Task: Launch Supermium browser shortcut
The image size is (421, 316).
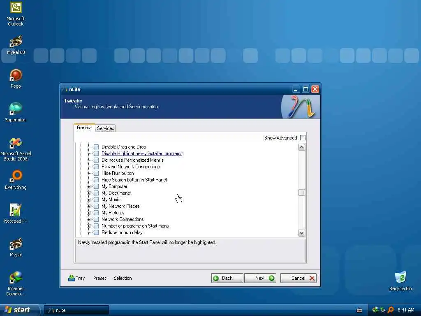Action: click(16, 113)
